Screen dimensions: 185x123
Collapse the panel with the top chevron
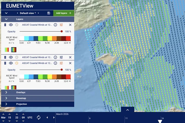pos(6,13)
